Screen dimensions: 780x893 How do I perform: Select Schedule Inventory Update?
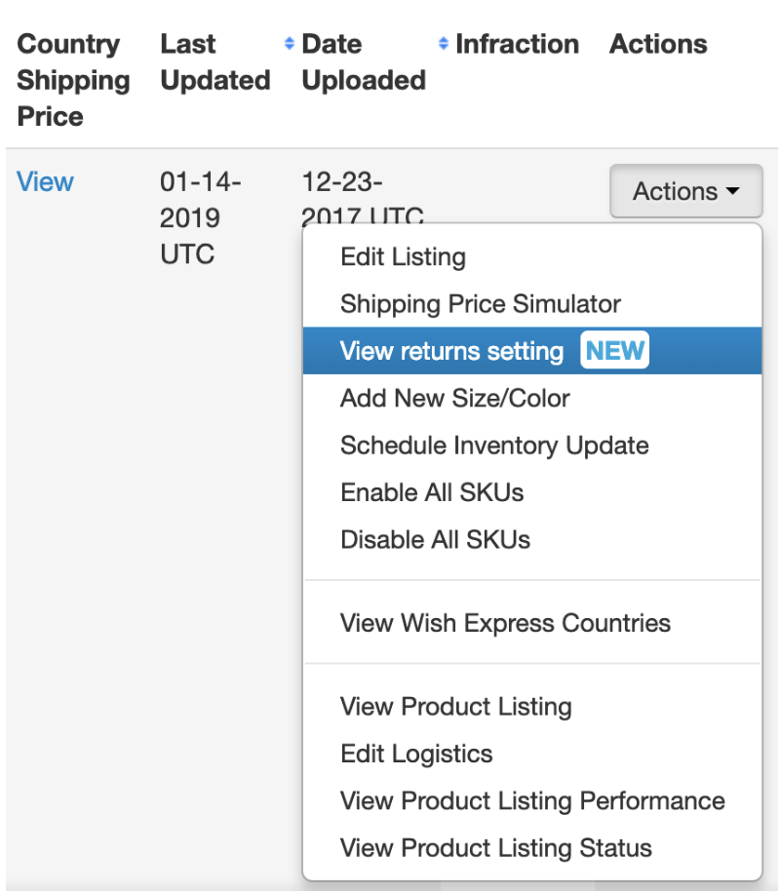(x=494, y=446)
